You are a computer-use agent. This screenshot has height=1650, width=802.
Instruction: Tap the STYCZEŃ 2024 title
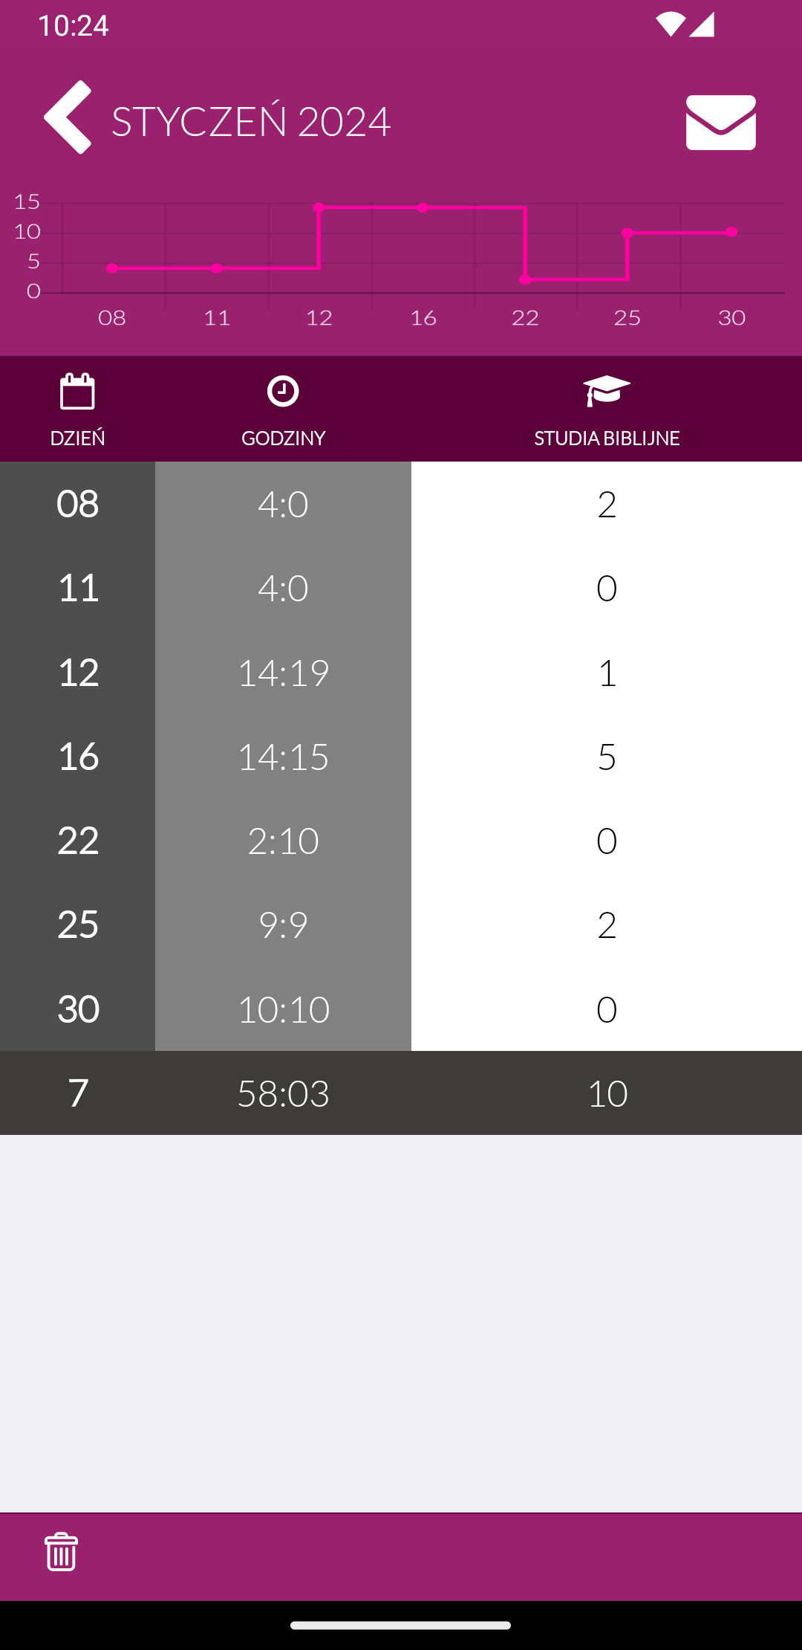click(251, 121)
